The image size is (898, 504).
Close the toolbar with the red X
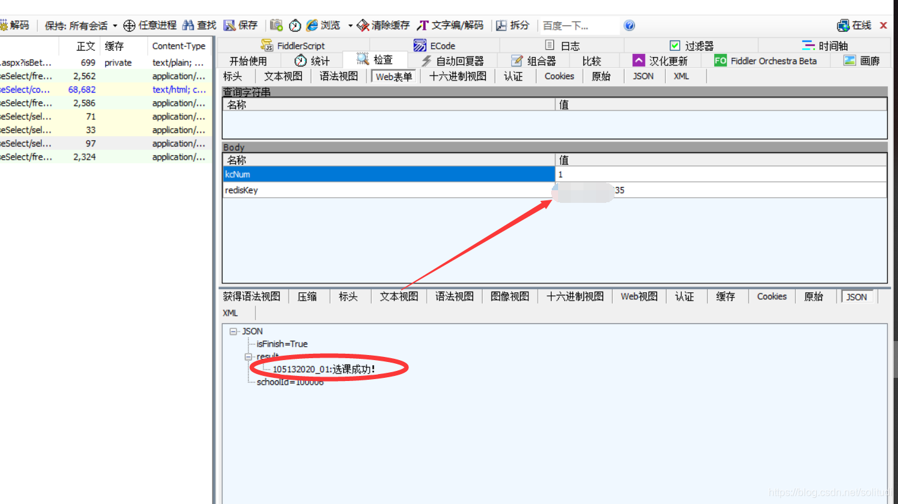tap(883, 25)
